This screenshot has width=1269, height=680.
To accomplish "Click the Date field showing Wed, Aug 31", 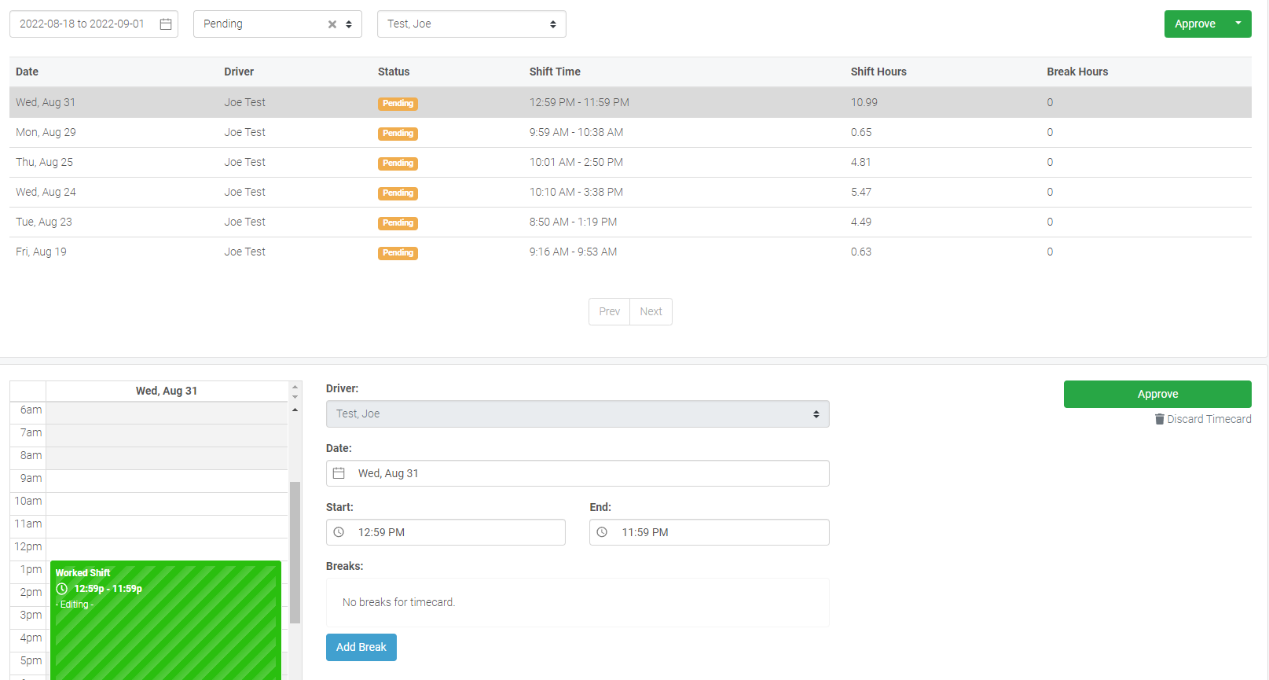I will (x=578, y=473).
